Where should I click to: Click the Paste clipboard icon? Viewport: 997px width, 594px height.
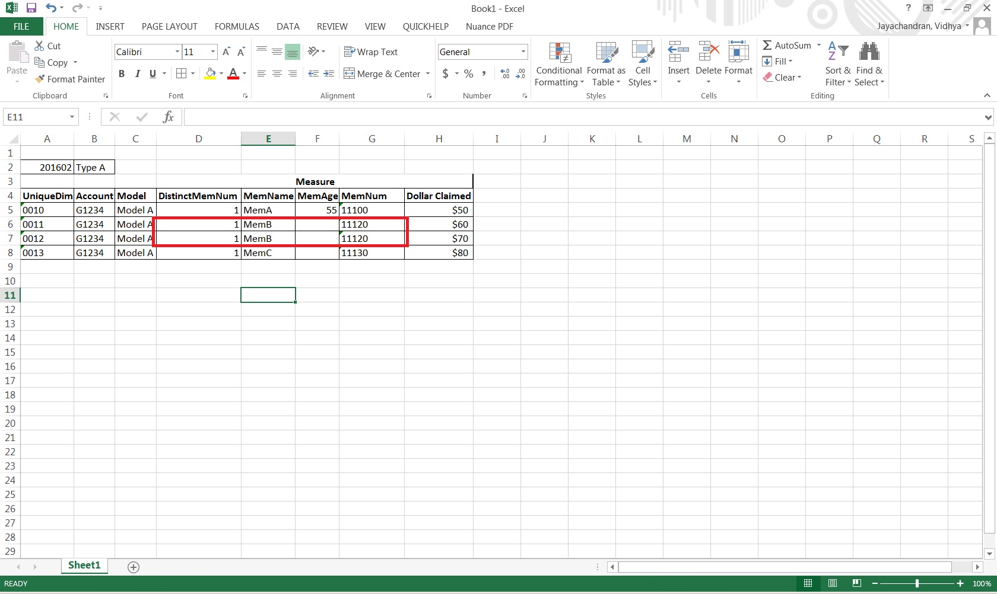17,52
